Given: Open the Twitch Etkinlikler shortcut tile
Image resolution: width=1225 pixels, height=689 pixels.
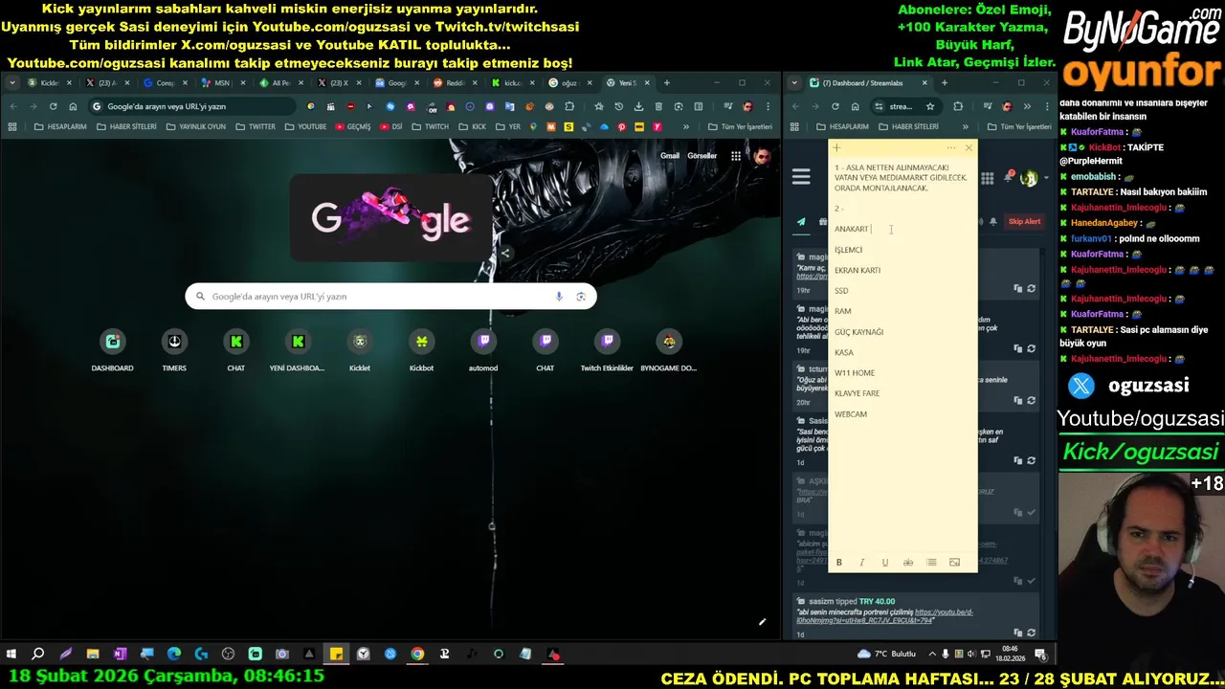Looking at the screenshot, I should [607, 350].
